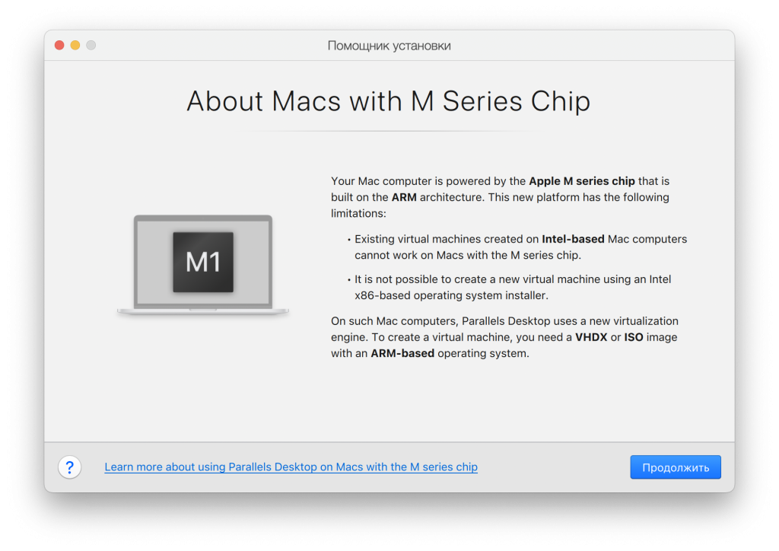Click the bold ISO text
The image size is (779, 551).
pos(634,337)
